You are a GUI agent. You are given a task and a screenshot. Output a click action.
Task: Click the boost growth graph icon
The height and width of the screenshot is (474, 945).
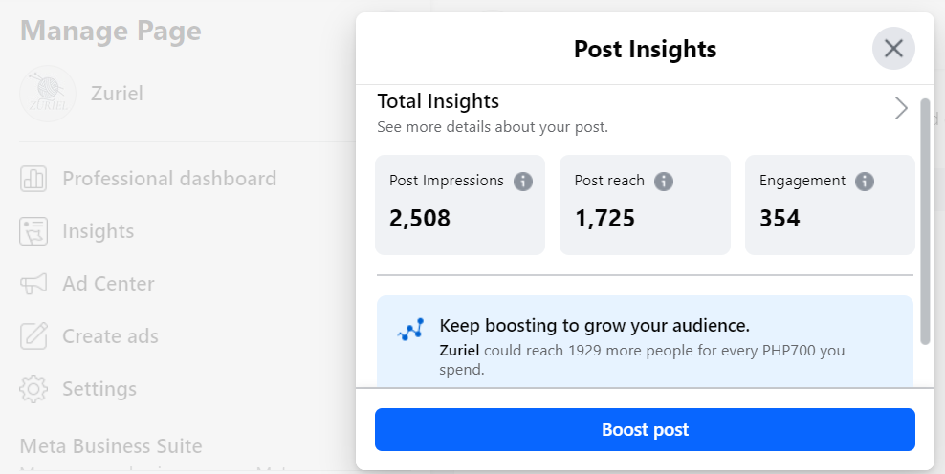coord(410,331)
